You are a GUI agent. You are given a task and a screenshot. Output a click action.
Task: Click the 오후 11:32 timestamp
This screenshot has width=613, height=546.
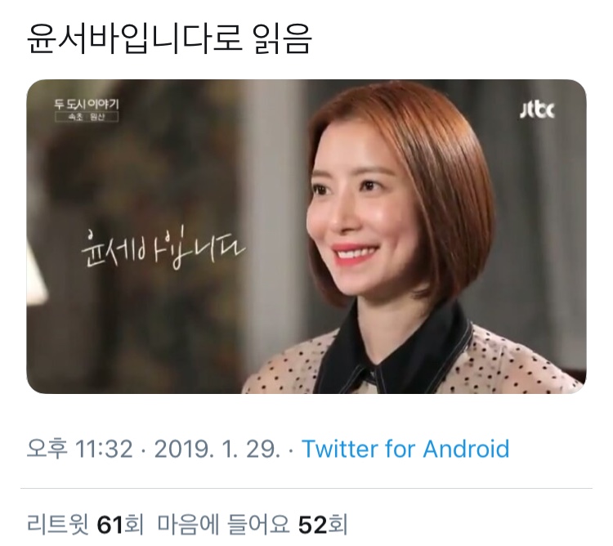click(80, 448)
